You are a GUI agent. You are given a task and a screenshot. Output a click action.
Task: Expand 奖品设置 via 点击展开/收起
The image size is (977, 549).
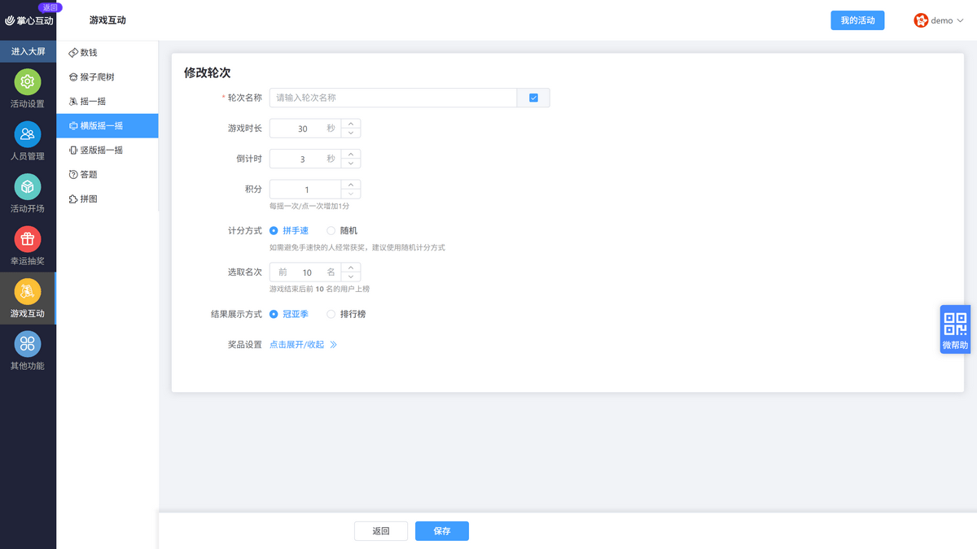297,345
